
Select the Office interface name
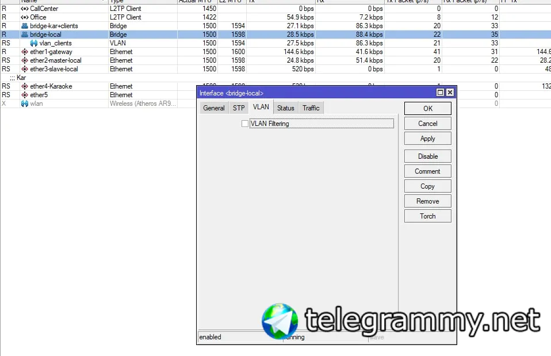38,17
